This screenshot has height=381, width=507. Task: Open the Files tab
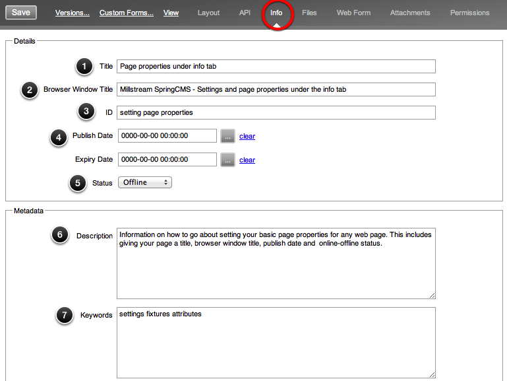[309, 13]
